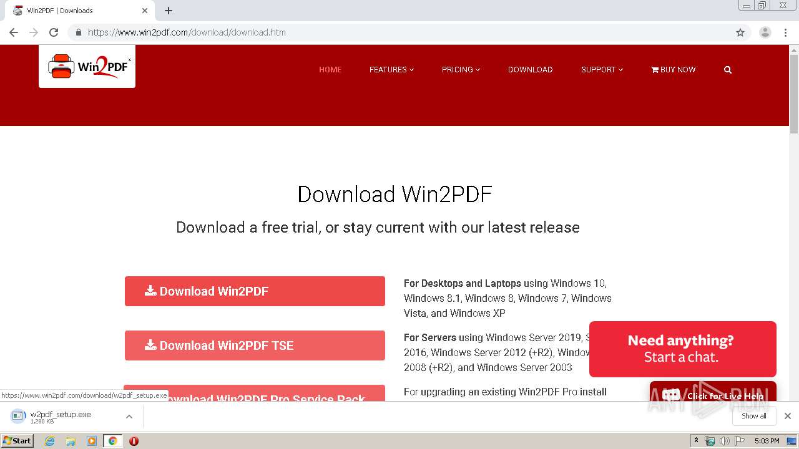This screenshot has height=449, width=799.
Task: Open Windows Media Player taskbar icon
Action: [x=91, y=441]
